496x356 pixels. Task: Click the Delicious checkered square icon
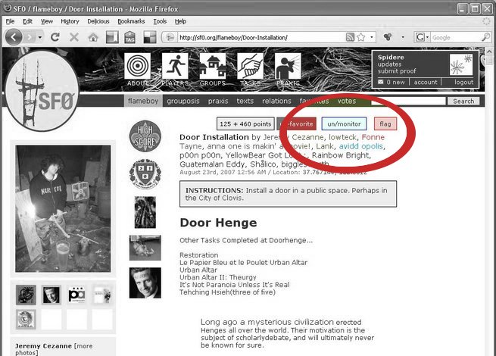150,37
